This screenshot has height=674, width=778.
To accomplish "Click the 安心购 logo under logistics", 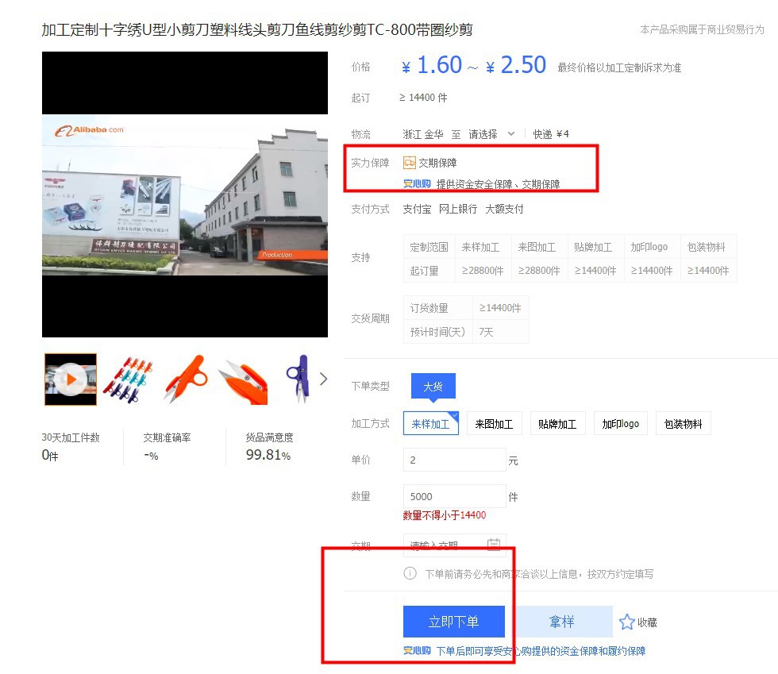I will pos(417,184).
